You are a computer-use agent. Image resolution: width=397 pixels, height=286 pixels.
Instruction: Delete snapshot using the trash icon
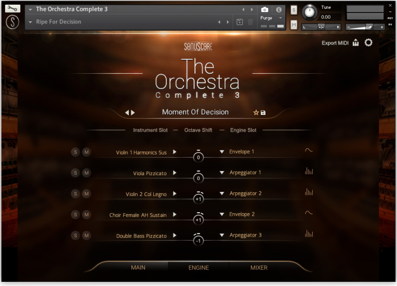coord(250,22)
